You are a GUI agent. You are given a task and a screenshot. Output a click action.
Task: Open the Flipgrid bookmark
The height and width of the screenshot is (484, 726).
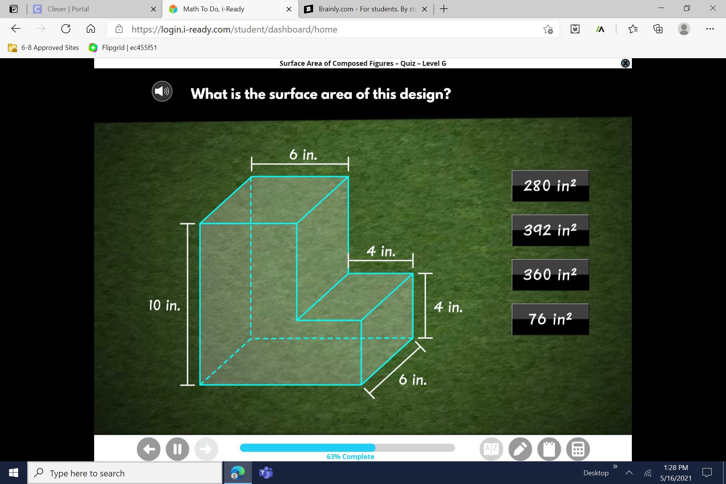point(123,48)
